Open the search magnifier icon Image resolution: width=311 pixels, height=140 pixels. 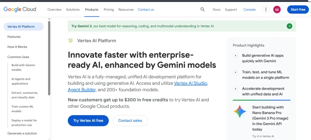202,9
